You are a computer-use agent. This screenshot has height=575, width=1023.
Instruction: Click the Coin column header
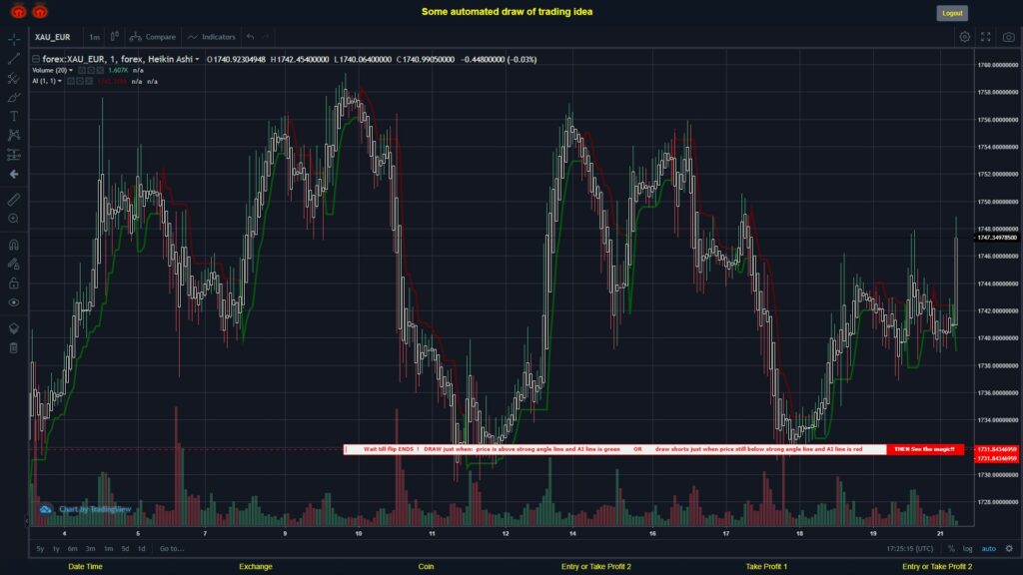click(426, 567)
